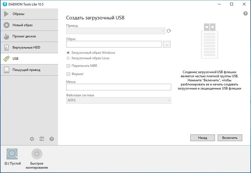Screen dimensions: 251x173
Task: Switch to the USB tab
Action: pos(29,59)
